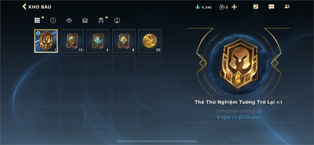Select the champion trial card item

[x=46, y=41]
